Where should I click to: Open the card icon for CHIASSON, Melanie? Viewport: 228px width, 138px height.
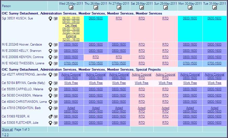[55, 96]
